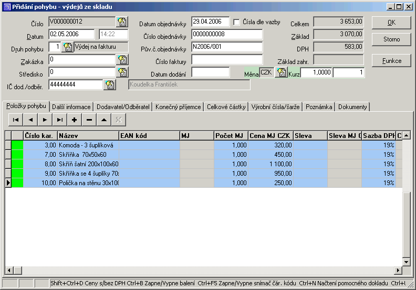Image resolution: width=416 pixels, height=290 pixels.
Task: Click Počet MJ column header
Action: tap(231, 136)
